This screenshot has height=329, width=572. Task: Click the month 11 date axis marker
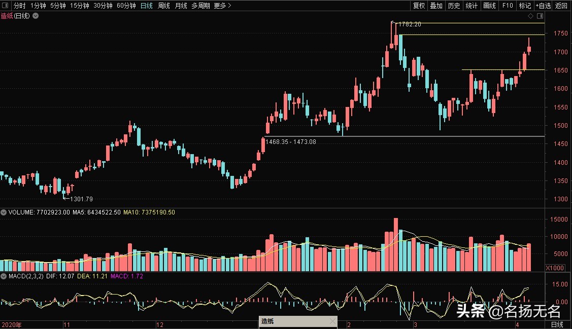[66, 324]
